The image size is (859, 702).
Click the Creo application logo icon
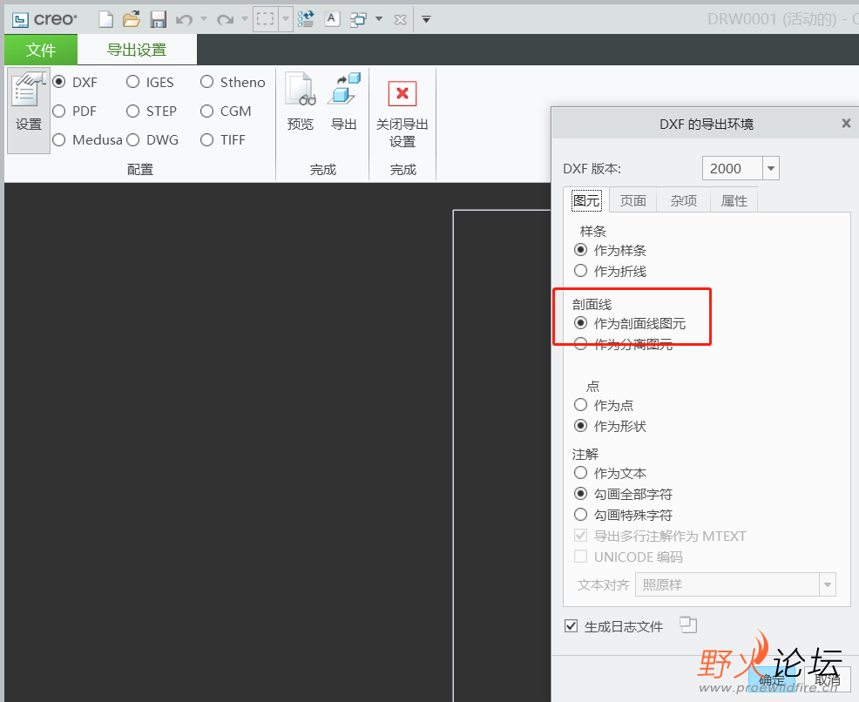point(20,20)
